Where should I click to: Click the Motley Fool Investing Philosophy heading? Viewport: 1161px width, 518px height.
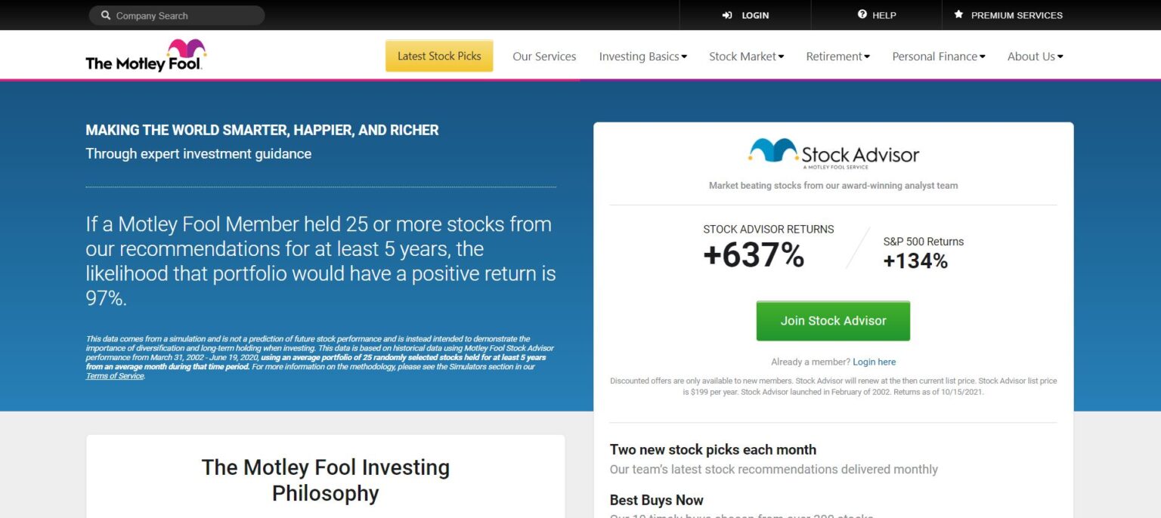pyautogui.click(x=325, y=480)
